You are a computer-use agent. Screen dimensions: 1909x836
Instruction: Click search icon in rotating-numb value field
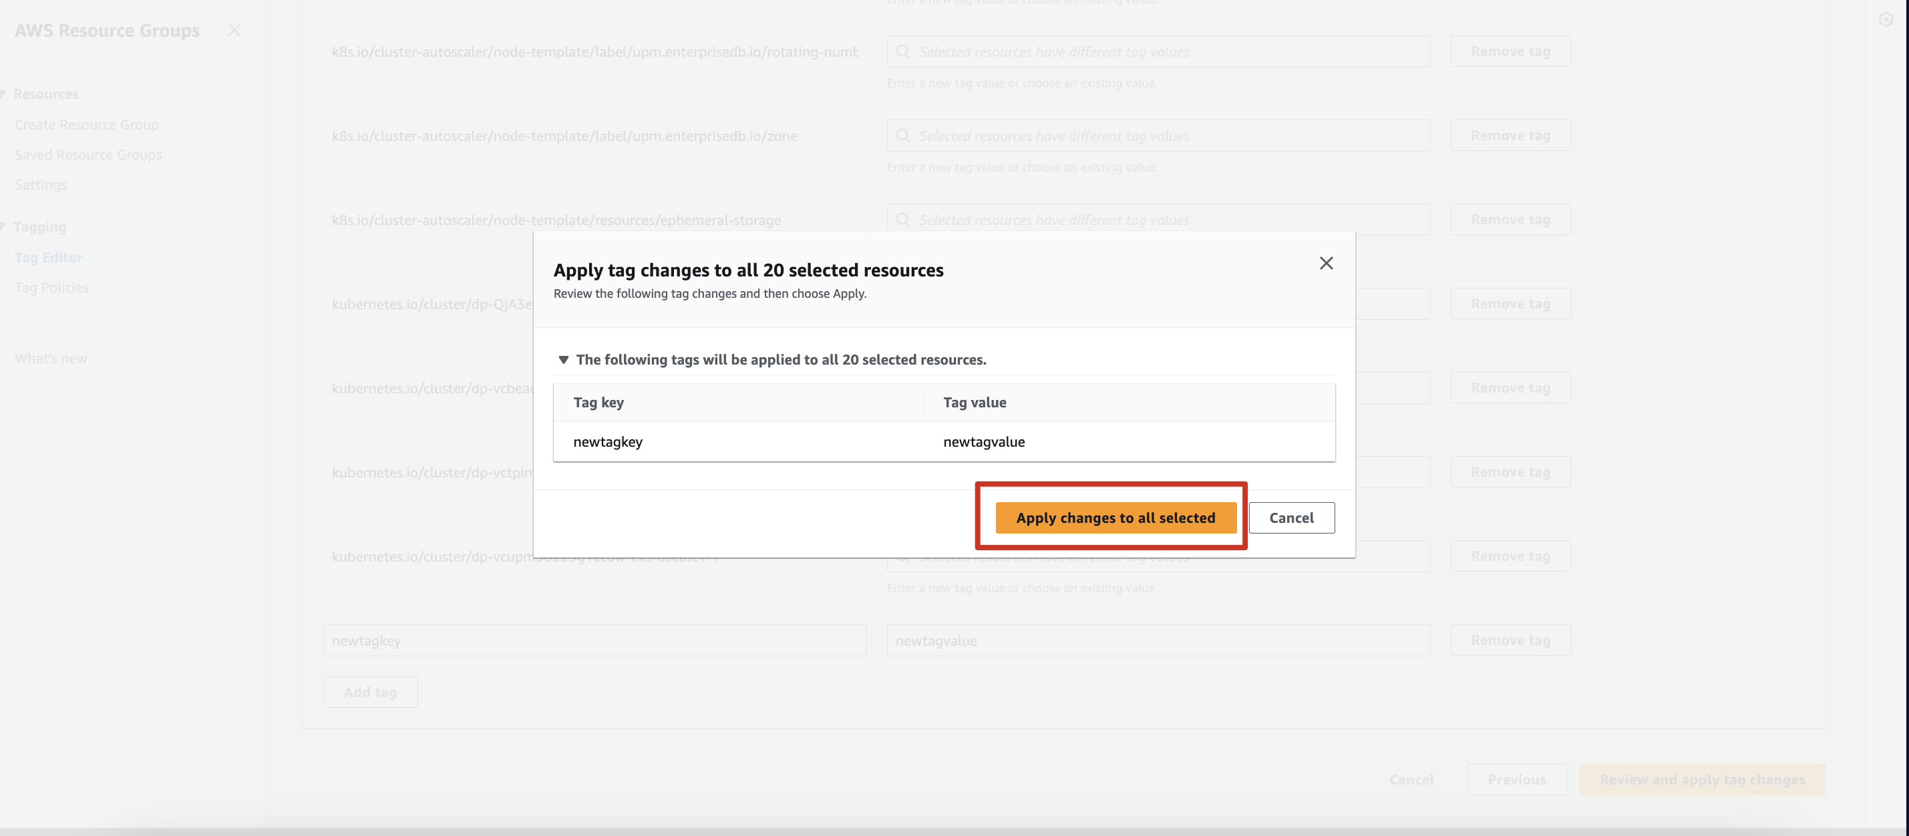coord(902,52)
